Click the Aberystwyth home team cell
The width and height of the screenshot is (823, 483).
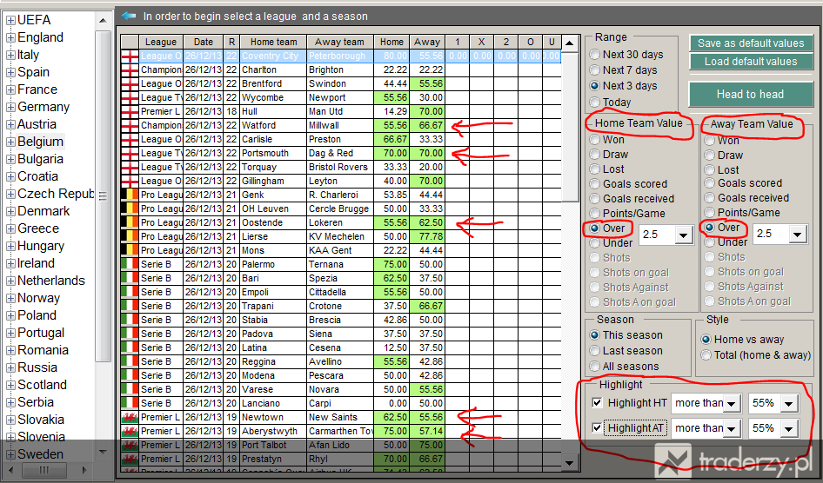[x=273, y=431]
